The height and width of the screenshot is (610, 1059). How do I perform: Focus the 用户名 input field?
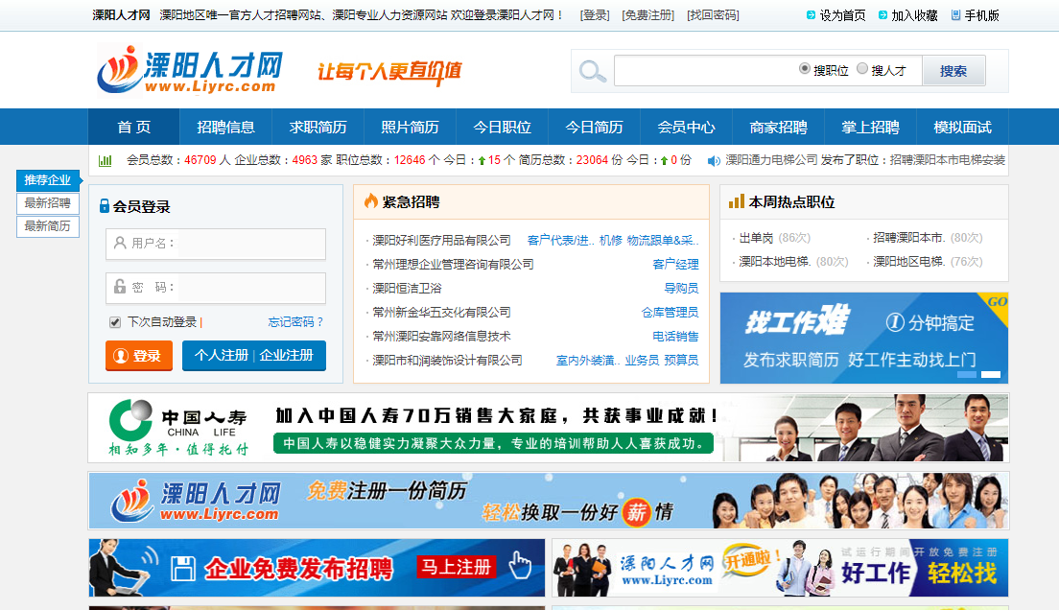pyautogui.click(x=216, y=244)
